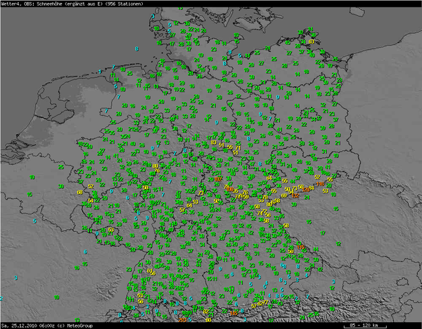Select the orange 132 station reading
Screen dimensions: 422x329
(x=295, y=195)
